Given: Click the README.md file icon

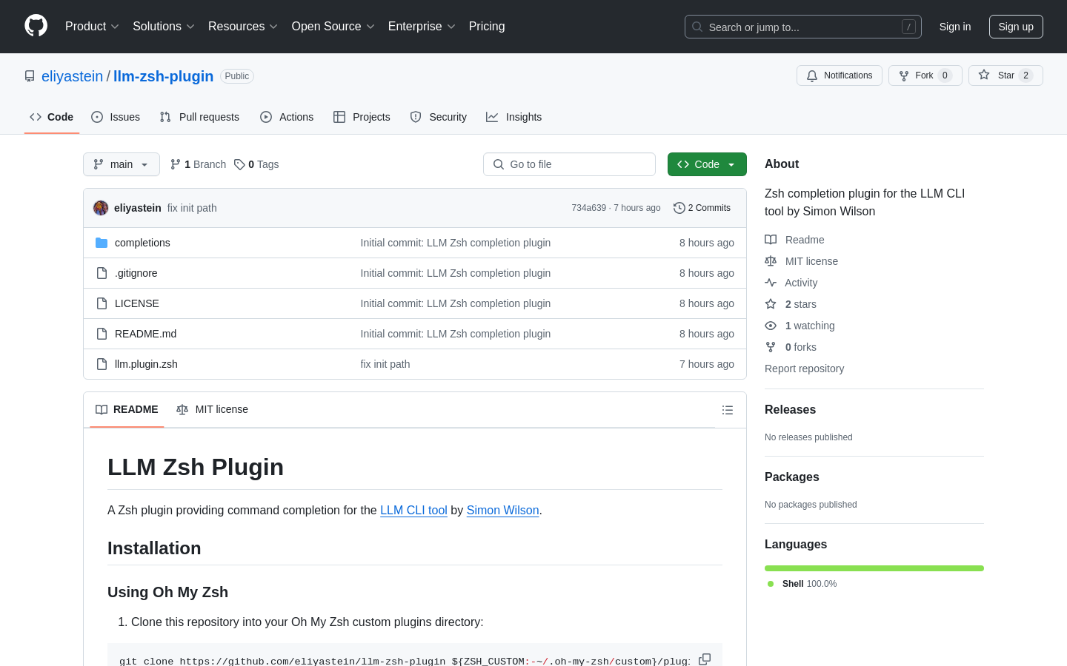Looking at the screenshot, I should click(x=102, y=334).
